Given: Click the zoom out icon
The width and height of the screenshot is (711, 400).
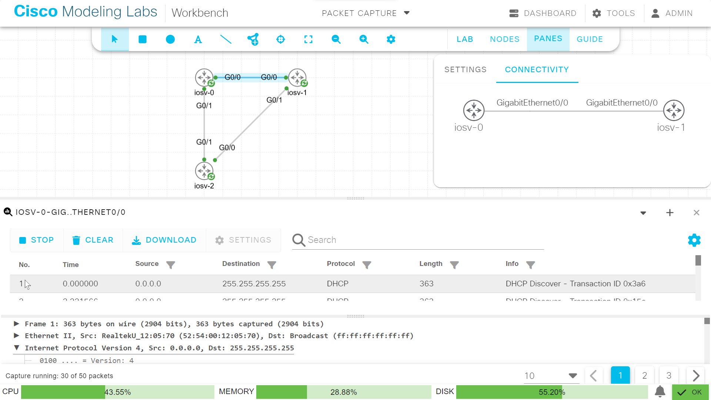Looking at the screenshot, I should coord(336,39).
